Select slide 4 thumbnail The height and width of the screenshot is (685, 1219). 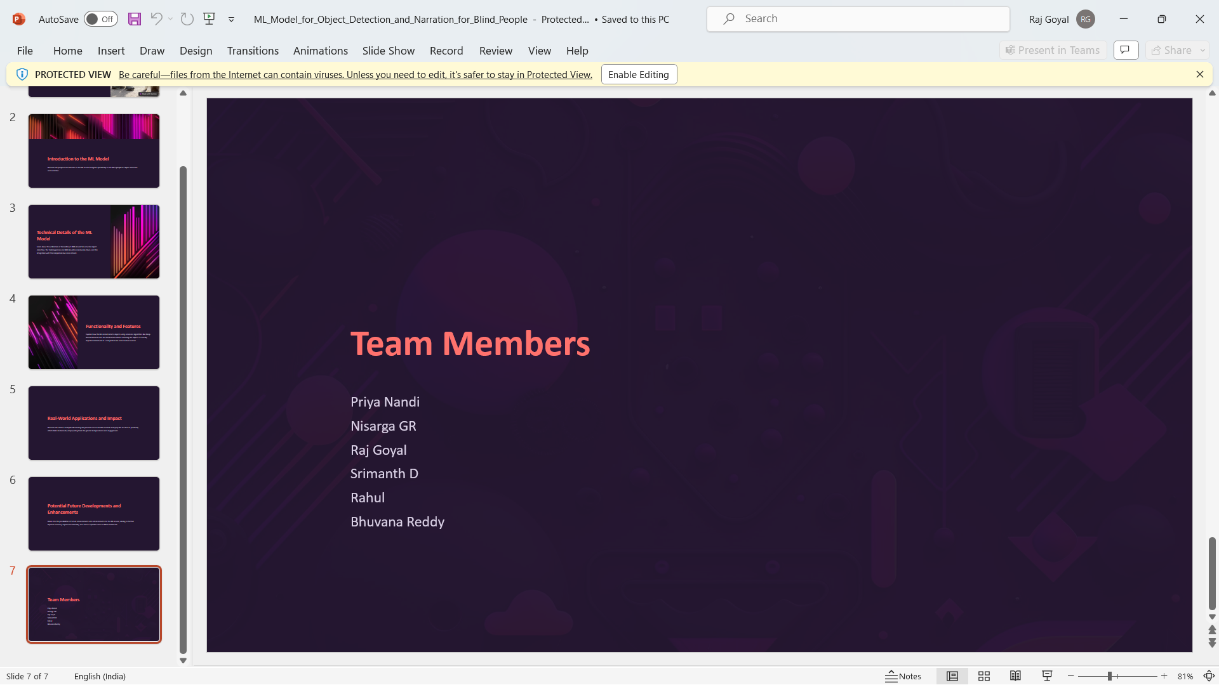click(x=94, y=332)
